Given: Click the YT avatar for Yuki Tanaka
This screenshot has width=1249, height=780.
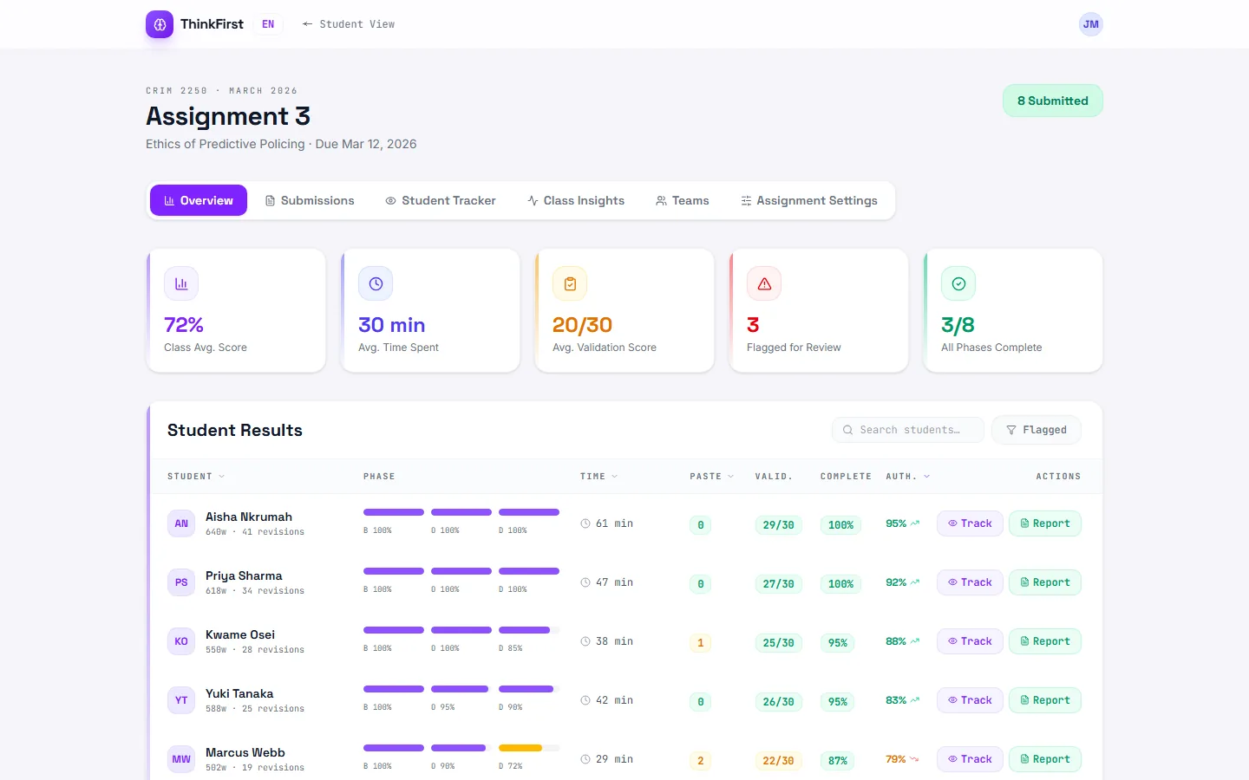Looking at the screenshot, I should pos(181,700).
